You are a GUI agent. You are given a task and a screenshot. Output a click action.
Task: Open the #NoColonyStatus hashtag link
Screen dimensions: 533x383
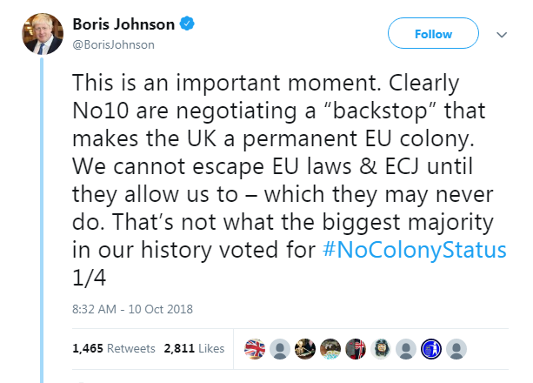tap(415, 251)
